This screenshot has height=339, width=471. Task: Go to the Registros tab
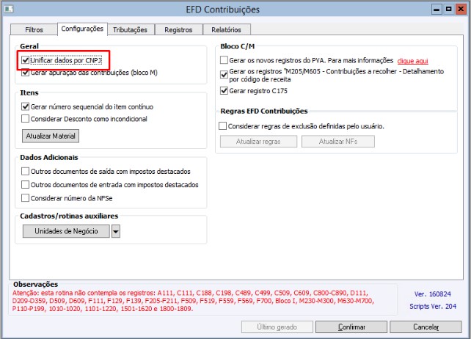coord(178,30)
